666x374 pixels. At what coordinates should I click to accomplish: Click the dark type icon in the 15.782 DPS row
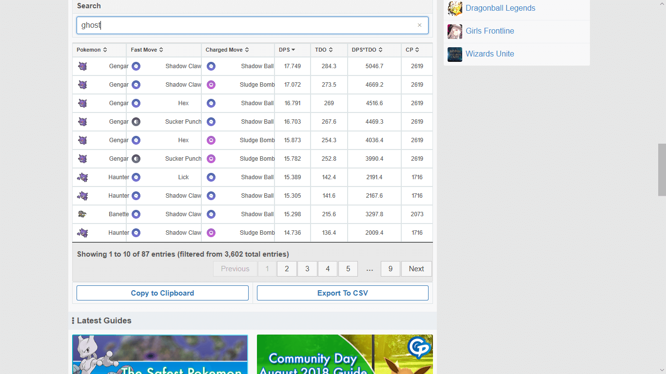[x=136, y=159]
